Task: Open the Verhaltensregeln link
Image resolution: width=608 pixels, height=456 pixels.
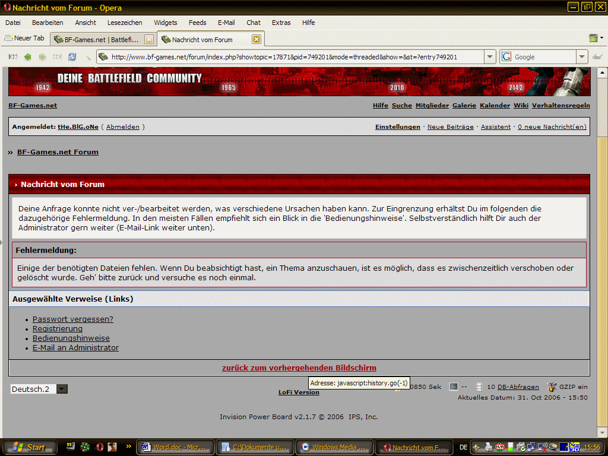Action: 560,106
